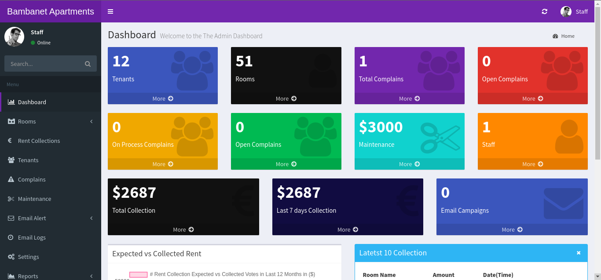Click the Settings gears icon in the sidebar
The width and height of the screenshot is (601, 280).
pyautogui.click(x=11, y=257)
